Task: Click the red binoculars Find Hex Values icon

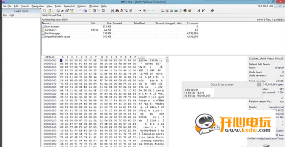Action: coord(117,11)
